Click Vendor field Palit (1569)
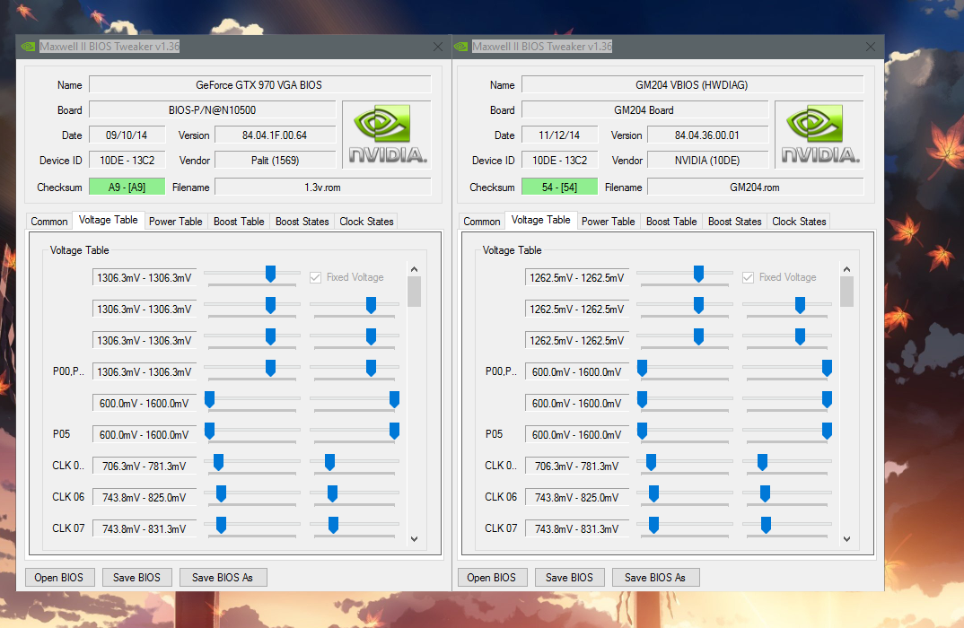Image resolution: width=964 pixels, height=628 pixels. coord(276,161)
